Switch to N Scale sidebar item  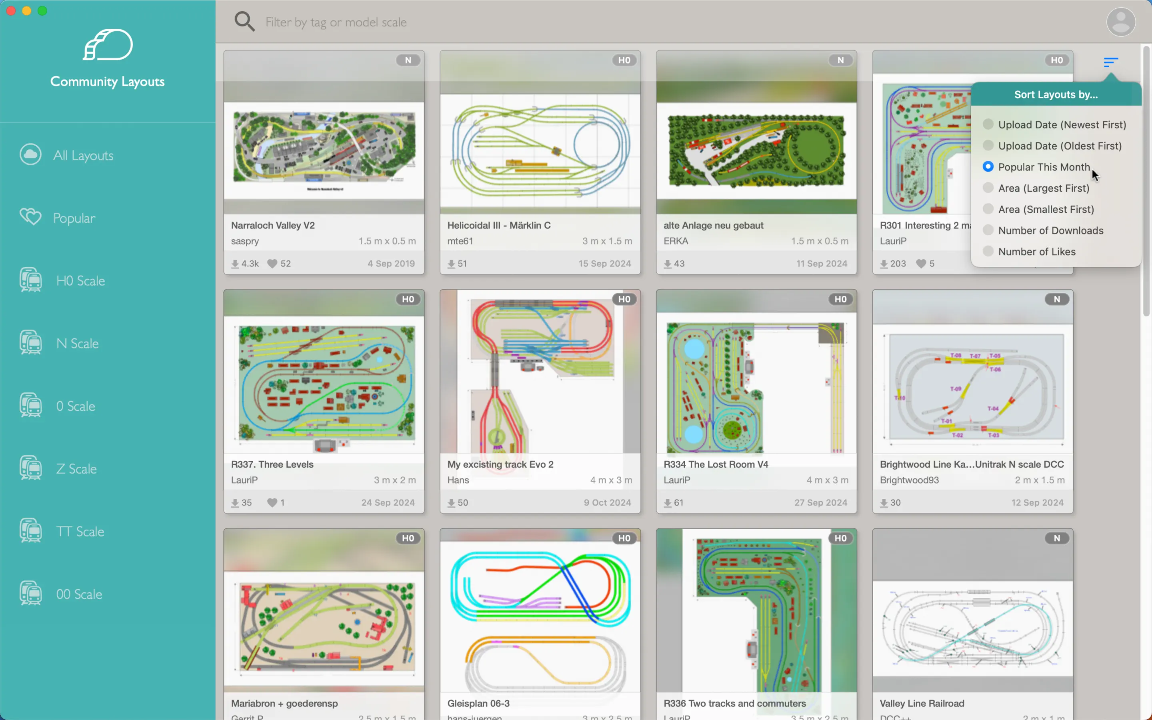[x=77, y=343]
